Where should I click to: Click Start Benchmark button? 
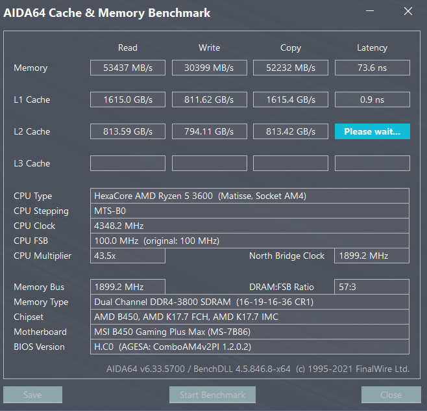click(x=212, y=395)
